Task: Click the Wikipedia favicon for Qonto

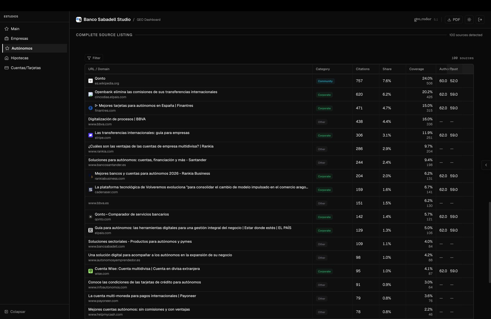Action: (91, 81)
